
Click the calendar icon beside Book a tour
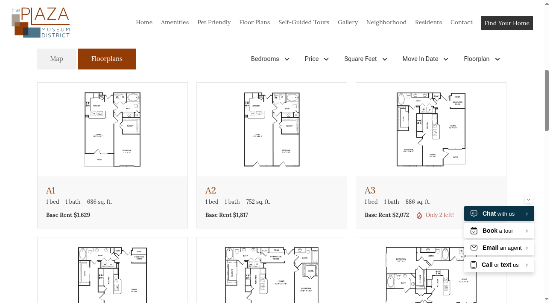[x=474, y=231]
